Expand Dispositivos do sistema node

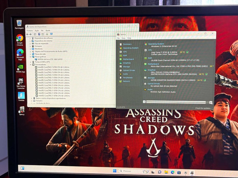point(30,41)
